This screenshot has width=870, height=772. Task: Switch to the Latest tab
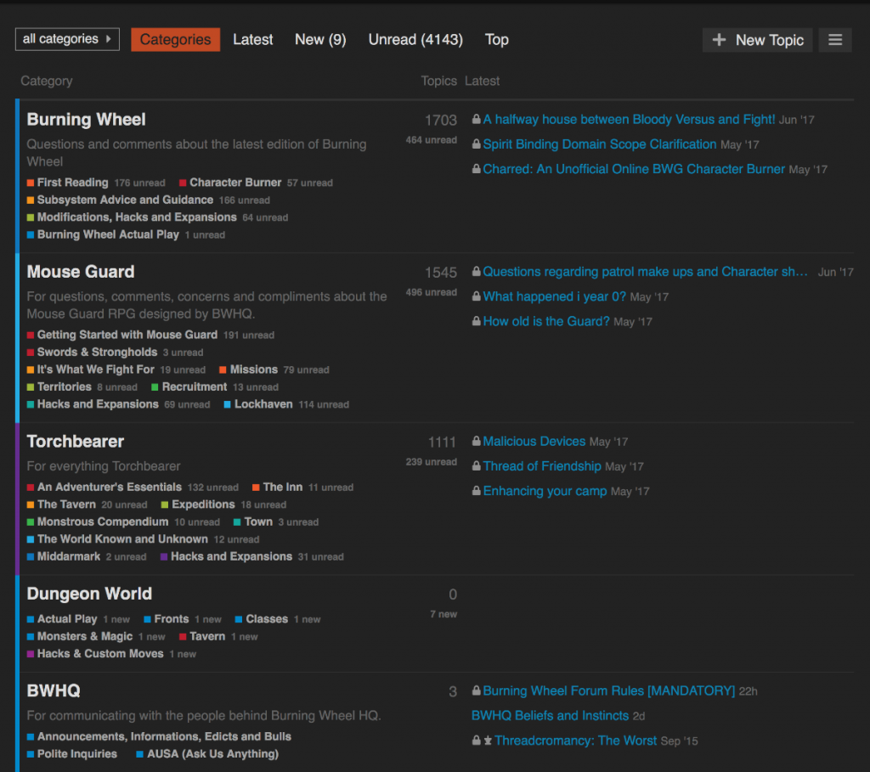(x=253, y=39)
